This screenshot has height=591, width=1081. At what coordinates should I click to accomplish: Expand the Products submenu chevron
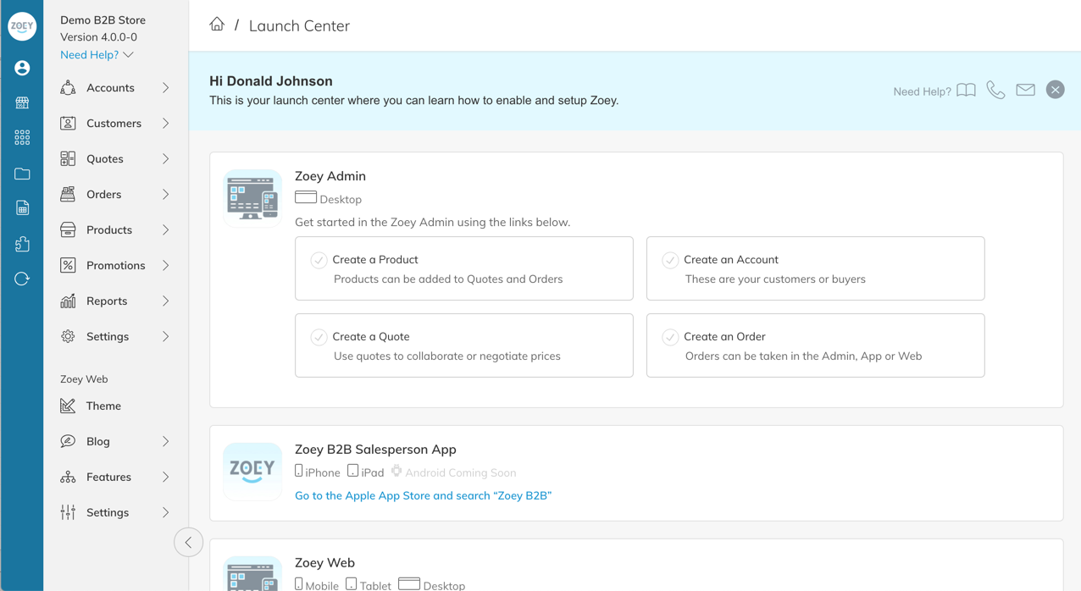coord(165,229)
